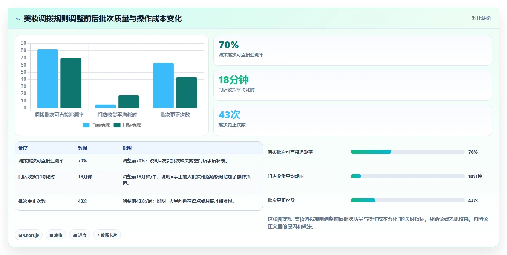Toggle the 当前表现 legend swatch

86,125
